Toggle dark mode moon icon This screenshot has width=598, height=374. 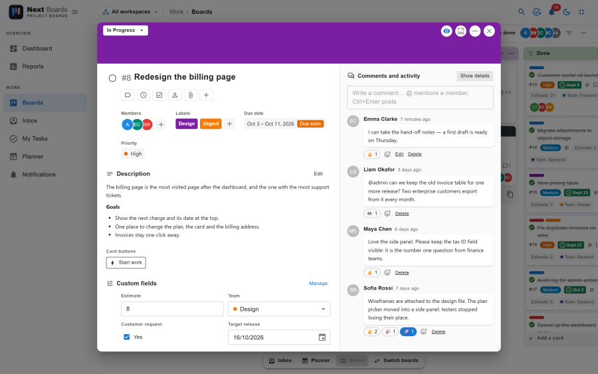coord(567,12)
